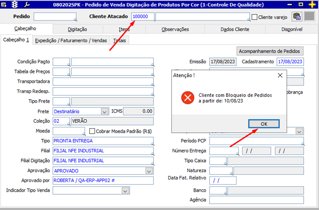Select the Cabeçalho 1 sub-tab

point(16,40)
